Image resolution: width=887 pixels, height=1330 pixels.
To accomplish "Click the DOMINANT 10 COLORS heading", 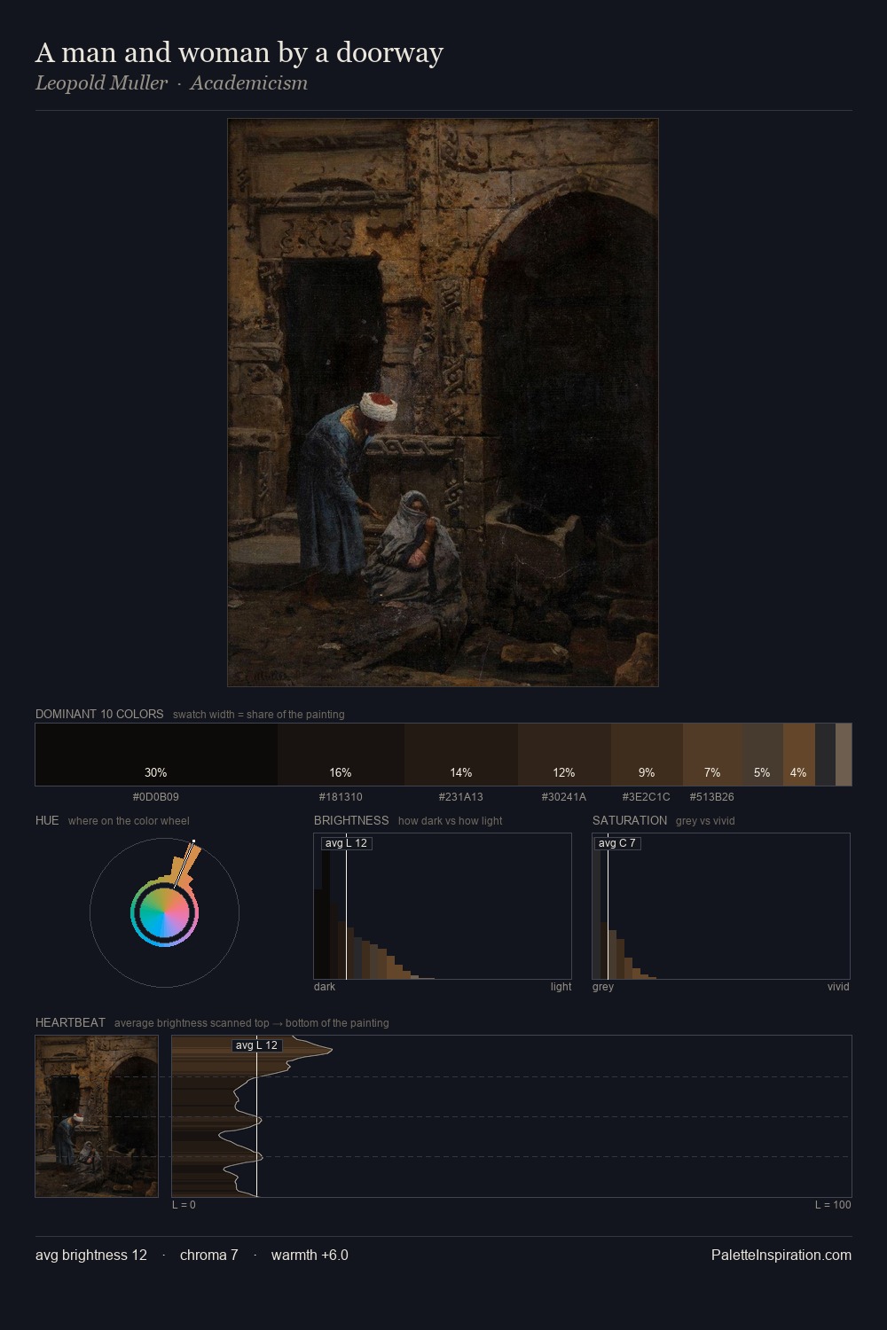I will (99, 714).
